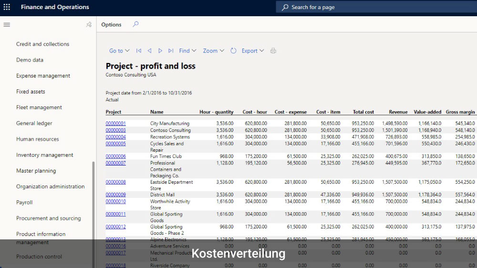Click the Search for a page field
This screenshot has height=268, width=477.
376,7
